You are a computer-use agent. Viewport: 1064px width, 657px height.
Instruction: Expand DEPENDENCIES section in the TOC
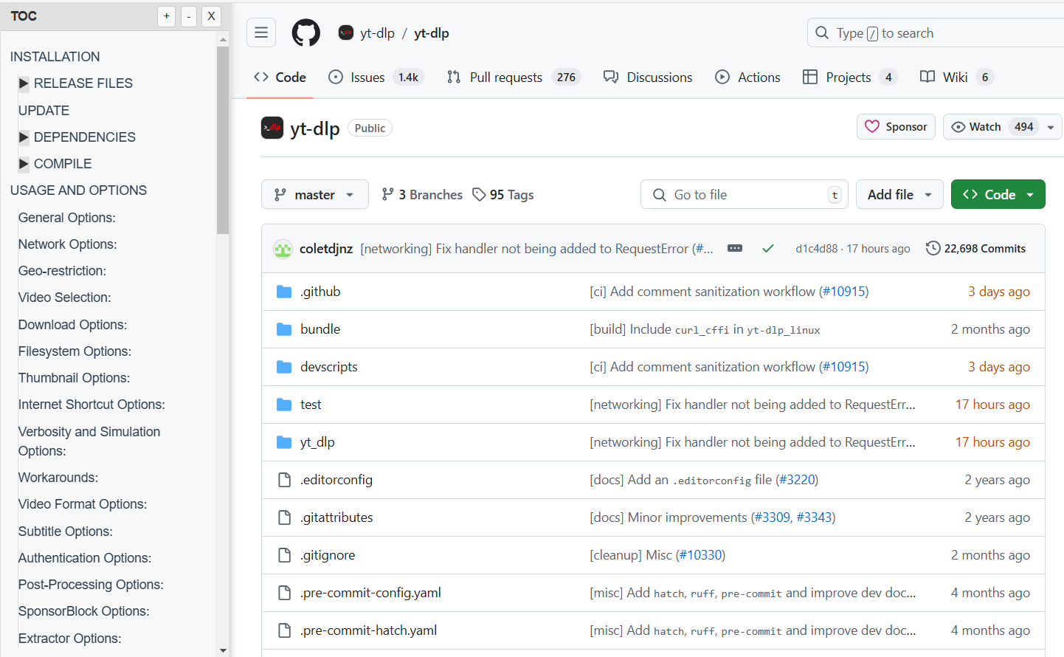(x=24, y=137)
